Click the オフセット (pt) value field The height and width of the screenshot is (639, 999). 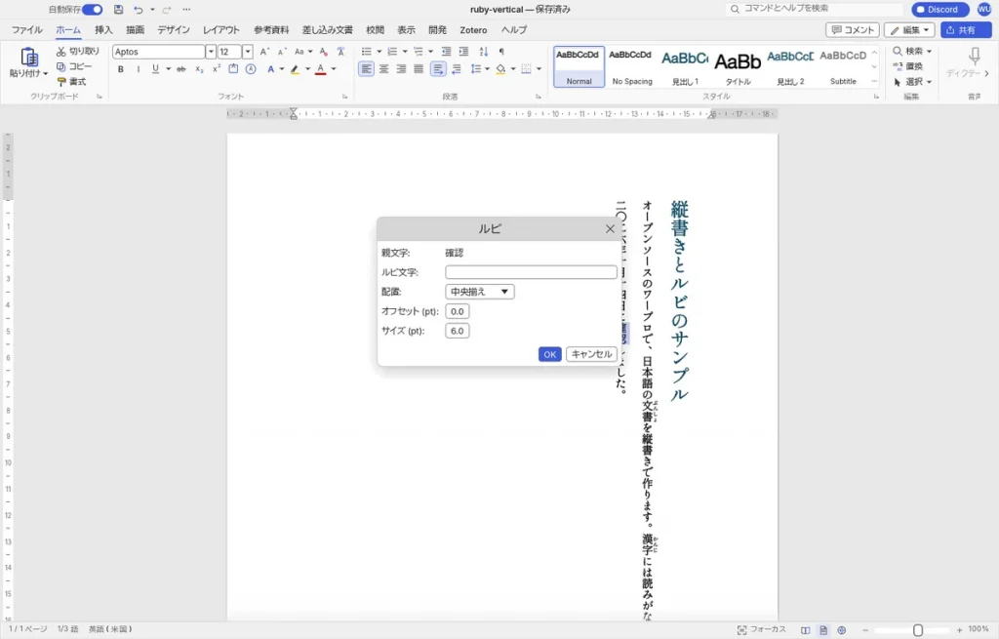458,311
